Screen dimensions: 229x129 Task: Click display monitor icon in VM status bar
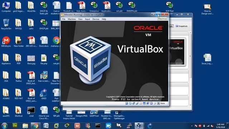click(x=144, y=103)
